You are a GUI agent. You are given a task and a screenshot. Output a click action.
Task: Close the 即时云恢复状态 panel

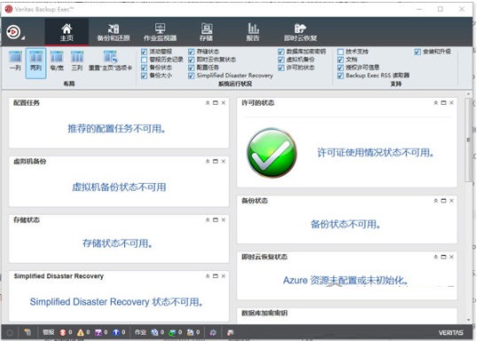pyautogui.click(x=451, y=258)
